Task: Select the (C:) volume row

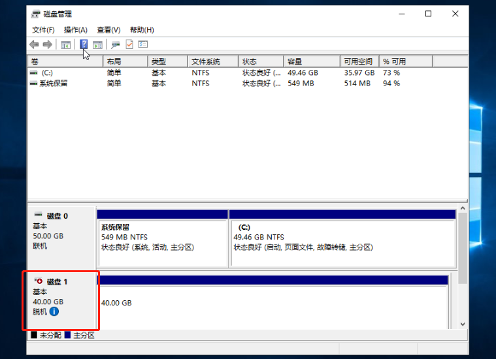Action: (248, 72)
